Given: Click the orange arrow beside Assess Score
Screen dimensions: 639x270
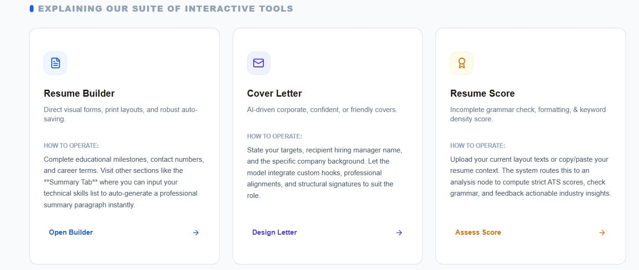Looking at the screenshot, I should point(602,233).
